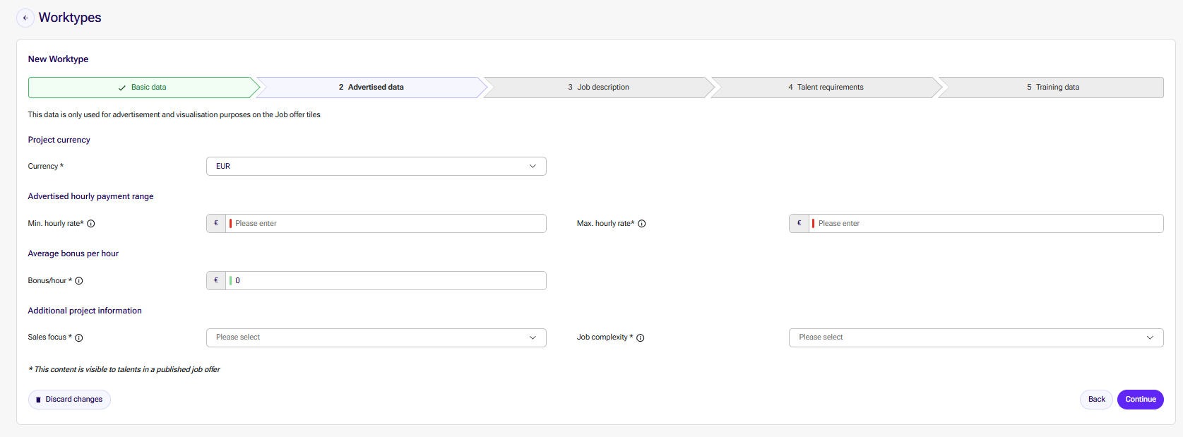Open the Currency dropdown showing EUR
Screen dimensions: 1183x437
click(376, 167)
